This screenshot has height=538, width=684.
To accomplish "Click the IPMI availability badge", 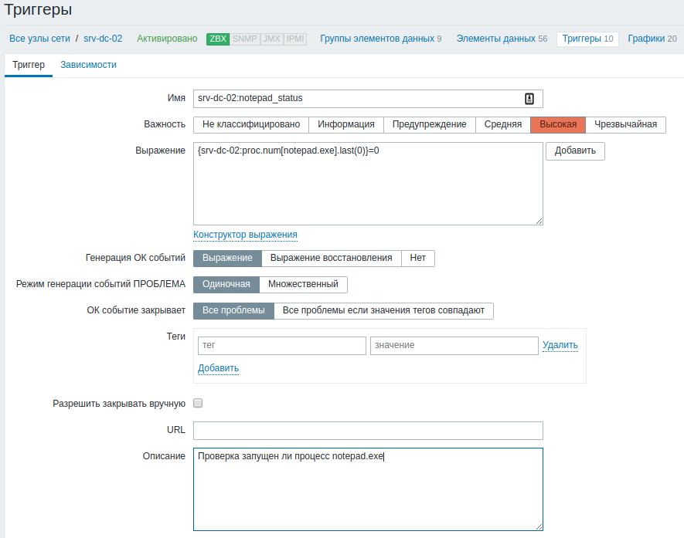I will coord(295,39).
